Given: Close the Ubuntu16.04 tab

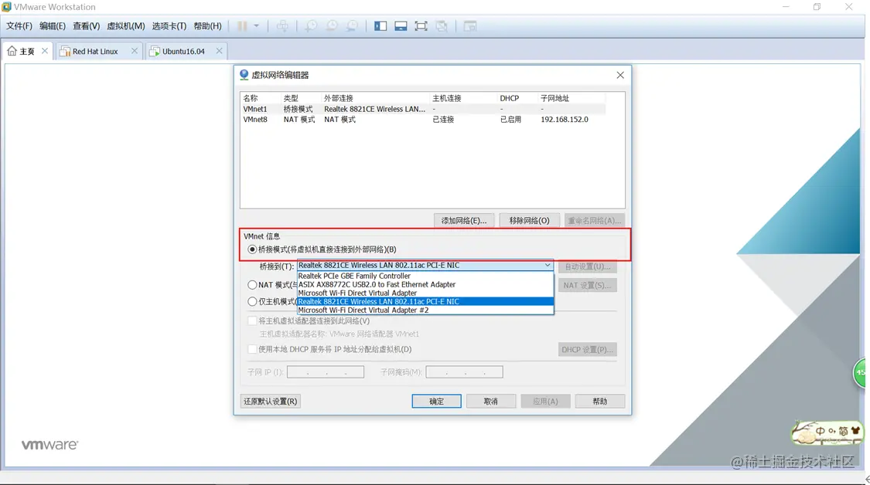Looking at the screenshot, I should (219, 51).
